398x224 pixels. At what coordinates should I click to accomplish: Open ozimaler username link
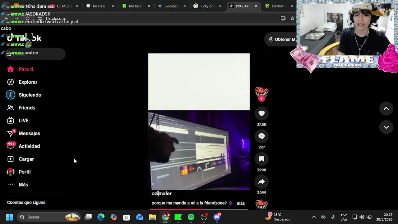(161, 194)
